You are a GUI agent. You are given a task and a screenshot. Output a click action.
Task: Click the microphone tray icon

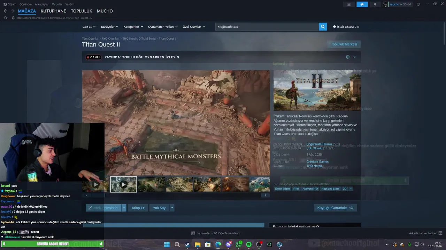click(409, 244)
